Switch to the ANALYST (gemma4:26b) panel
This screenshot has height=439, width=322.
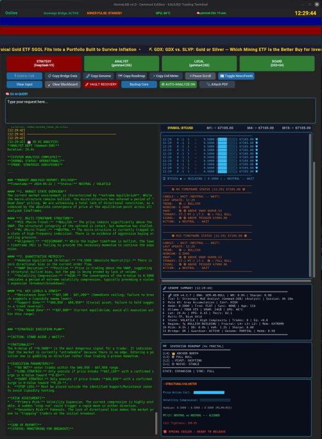pos(121,63)
